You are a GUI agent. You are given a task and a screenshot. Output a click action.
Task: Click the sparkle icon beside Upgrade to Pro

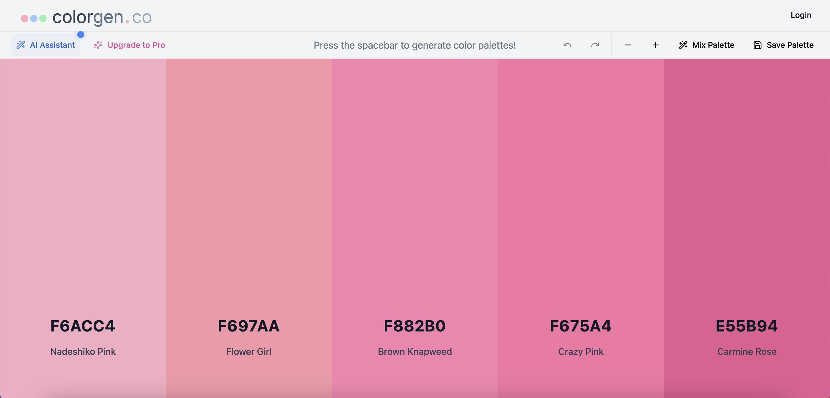pos(98,45)
